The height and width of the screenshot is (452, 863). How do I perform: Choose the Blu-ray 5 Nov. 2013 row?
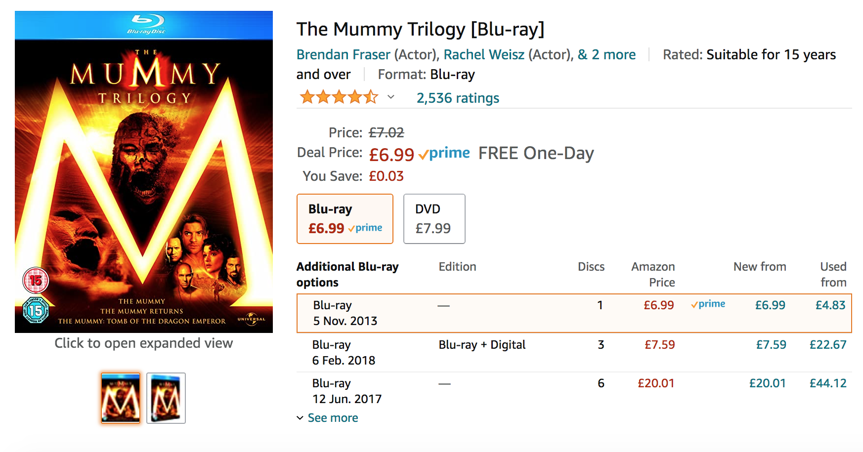coord(345,313)
